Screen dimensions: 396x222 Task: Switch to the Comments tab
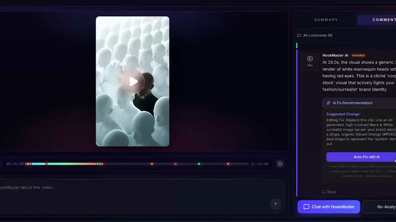pos(384,20)
